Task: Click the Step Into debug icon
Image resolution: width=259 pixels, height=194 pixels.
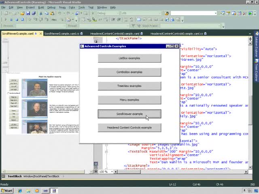Action: pos(35,20)
